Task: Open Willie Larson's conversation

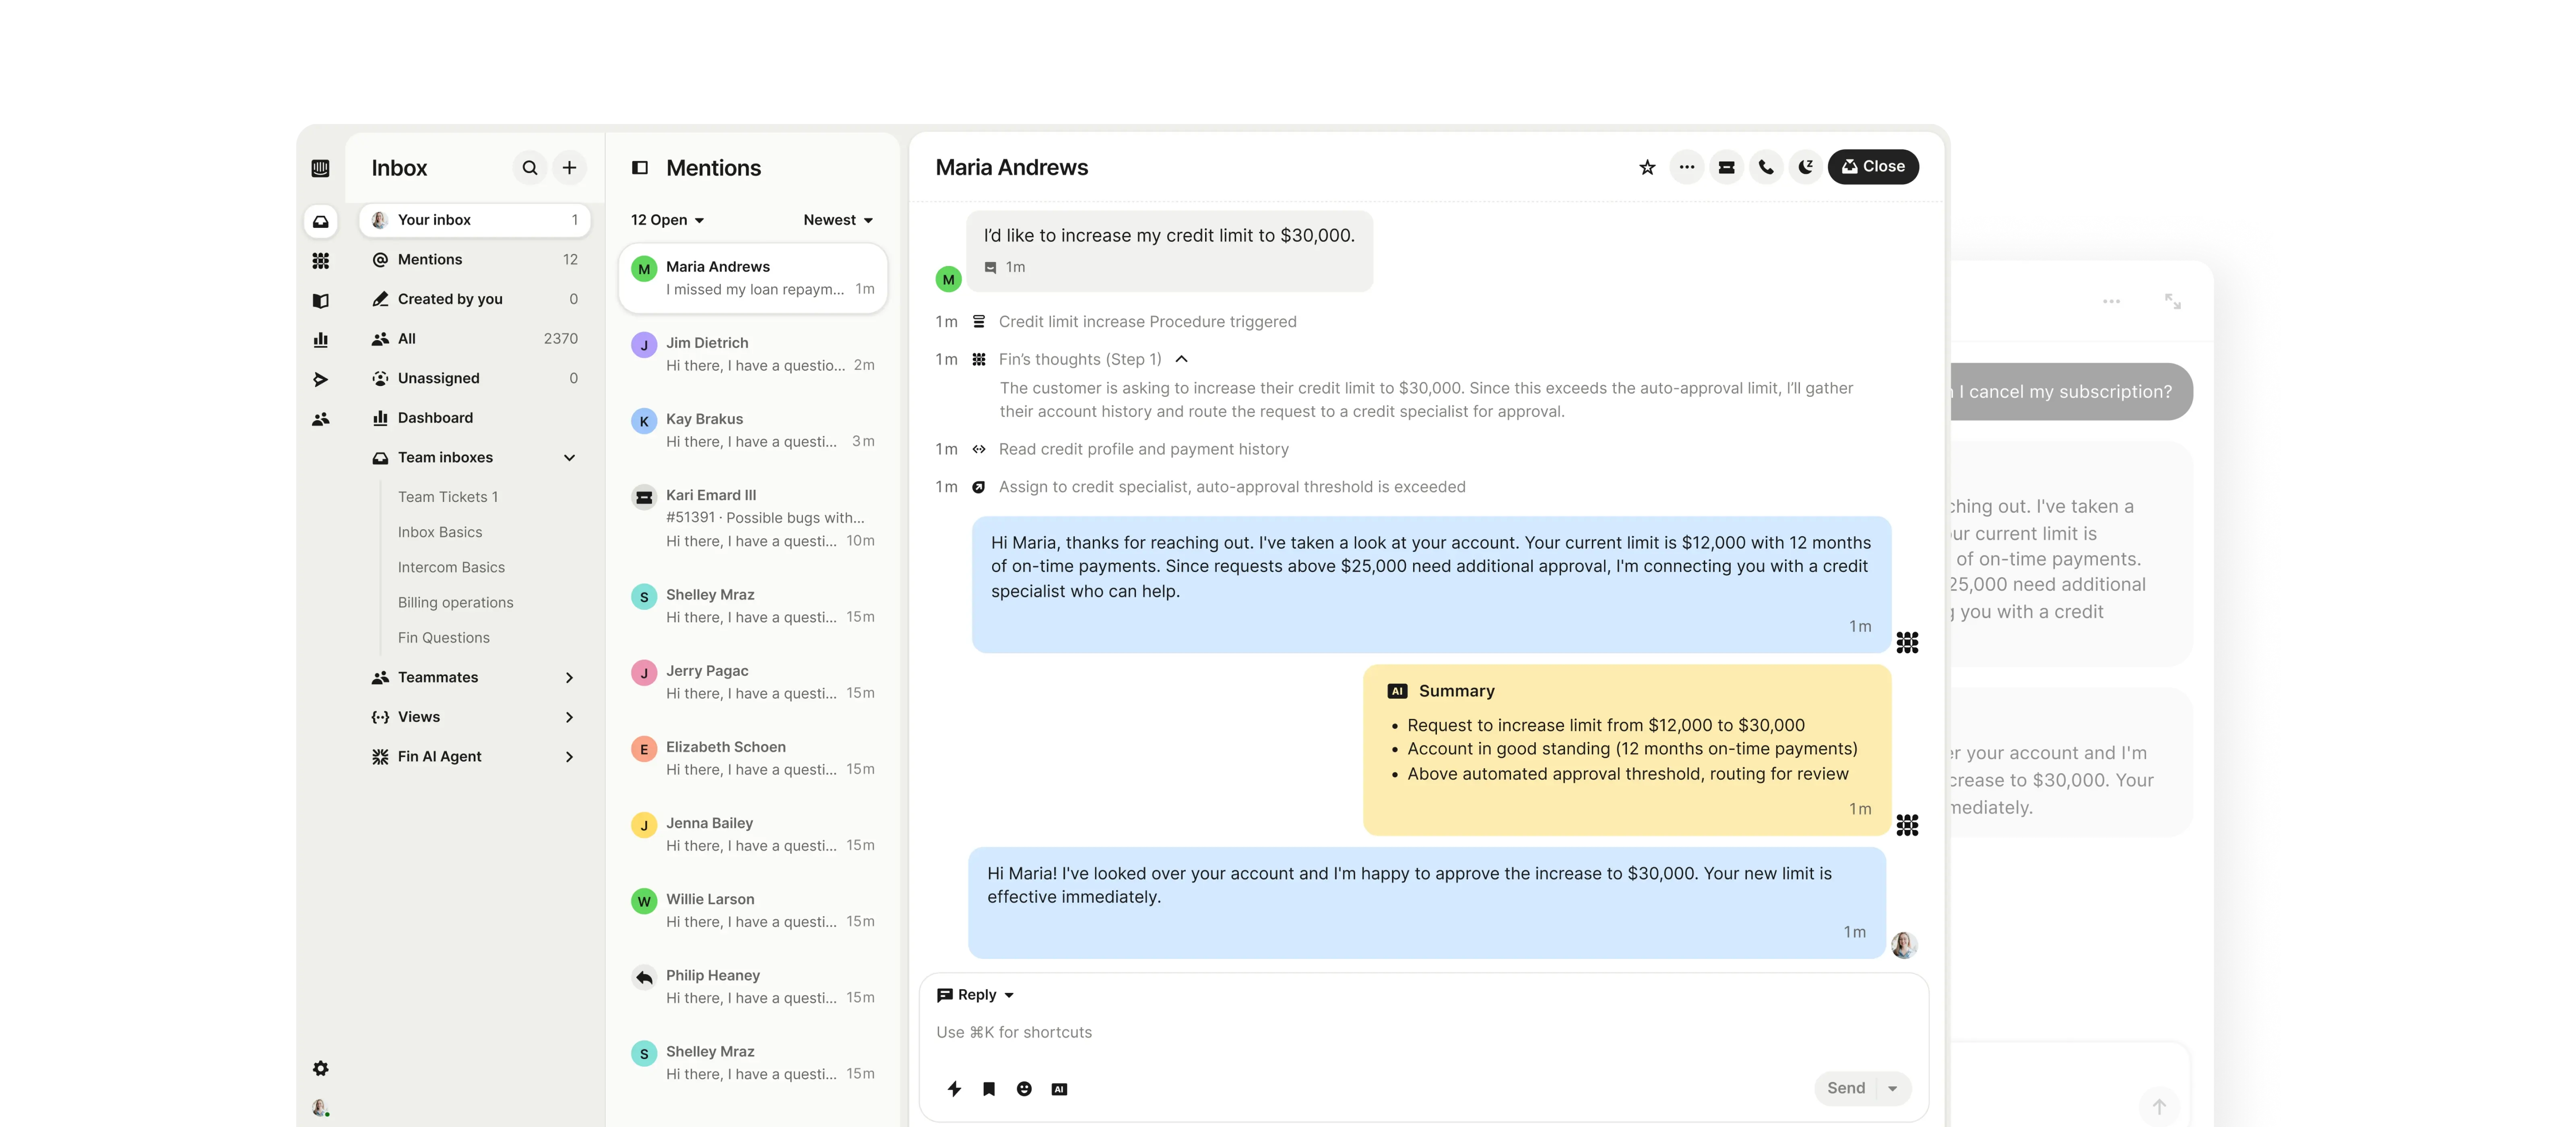Action: click(753, 911)
